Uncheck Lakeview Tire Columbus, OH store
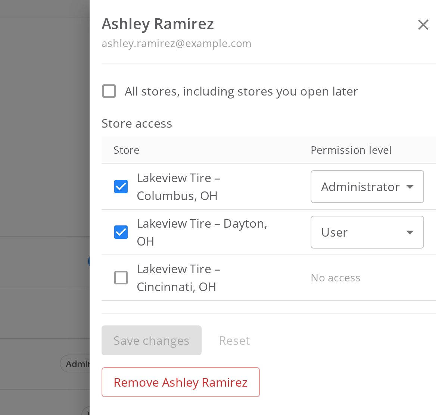 pos(121,187)
